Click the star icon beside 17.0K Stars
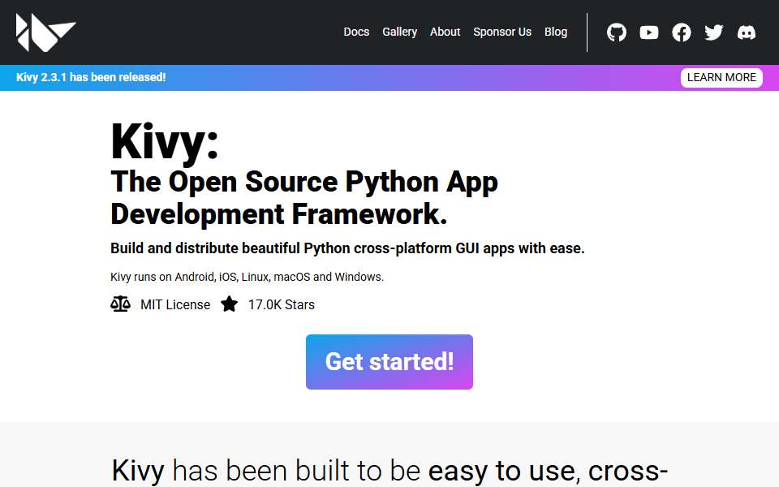Viewport: 779px width, 487px height. click(229, 304)
